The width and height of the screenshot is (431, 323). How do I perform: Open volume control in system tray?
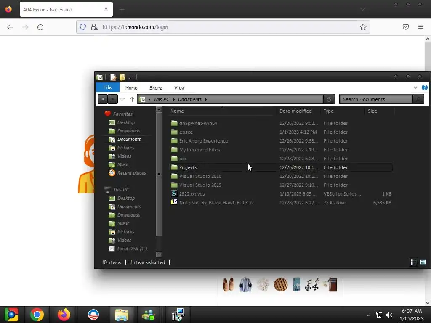389,315
